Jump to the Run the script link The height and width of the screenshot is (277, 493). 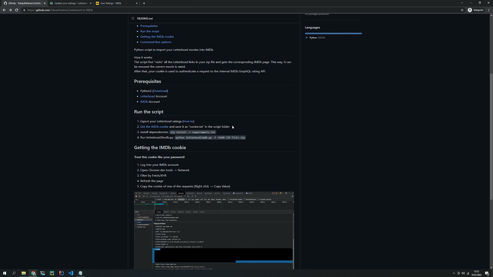point(149,31)
